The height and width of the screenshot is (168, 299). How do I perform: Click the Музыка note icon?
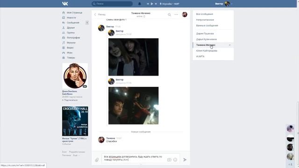click(x=64, y=42)
